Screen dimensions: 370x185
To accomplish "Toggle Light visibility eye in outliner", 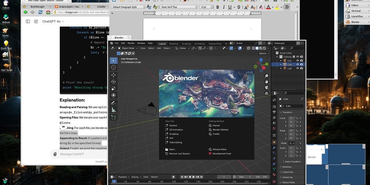I will 298,68.
